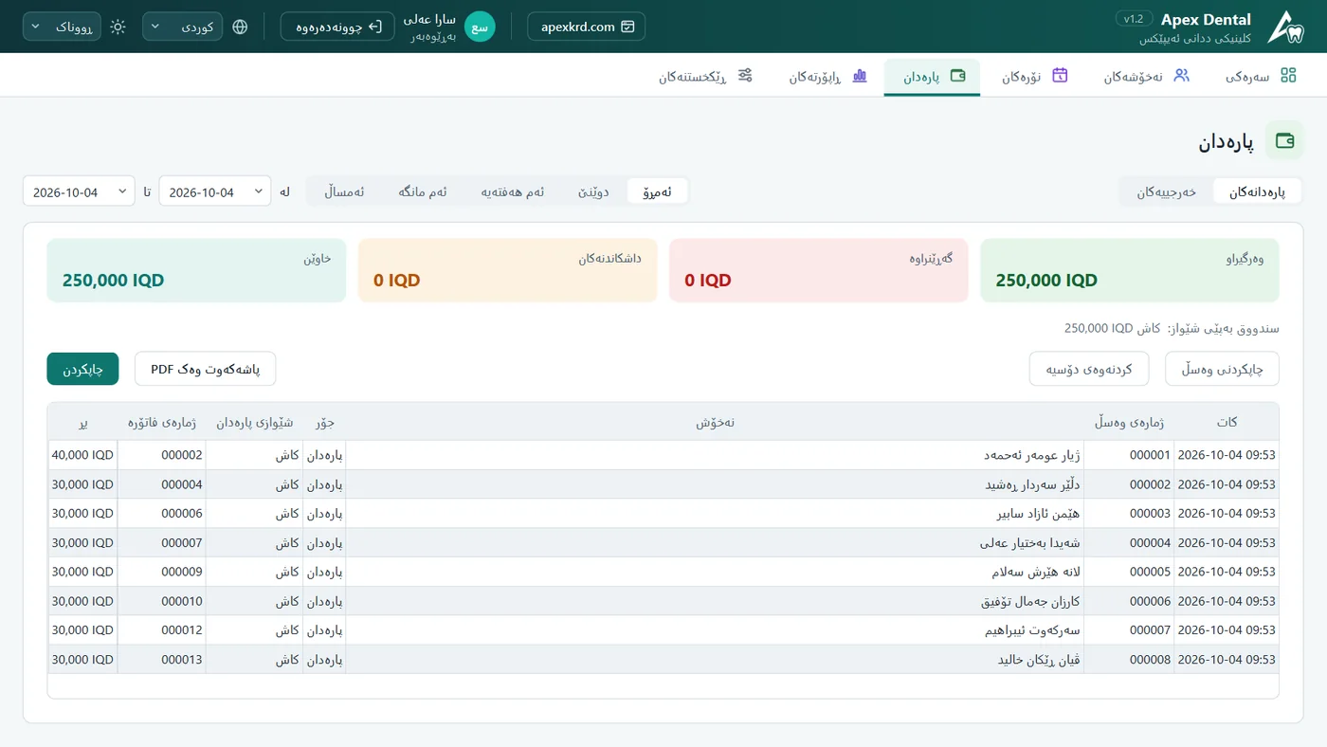Image resolution: width=1327 pixels, height=747 pixels.
Task: Select the پارەدانەکان payments tab
Action: [x=1258, y=191]
